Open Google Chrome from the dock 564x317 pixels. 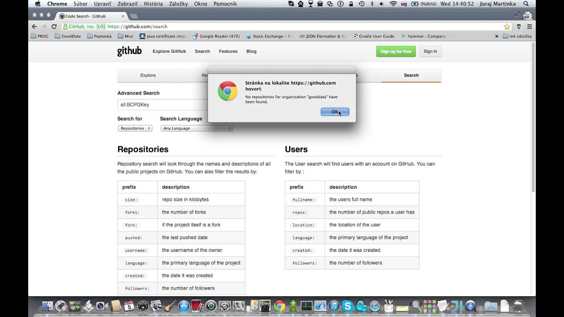279,306
